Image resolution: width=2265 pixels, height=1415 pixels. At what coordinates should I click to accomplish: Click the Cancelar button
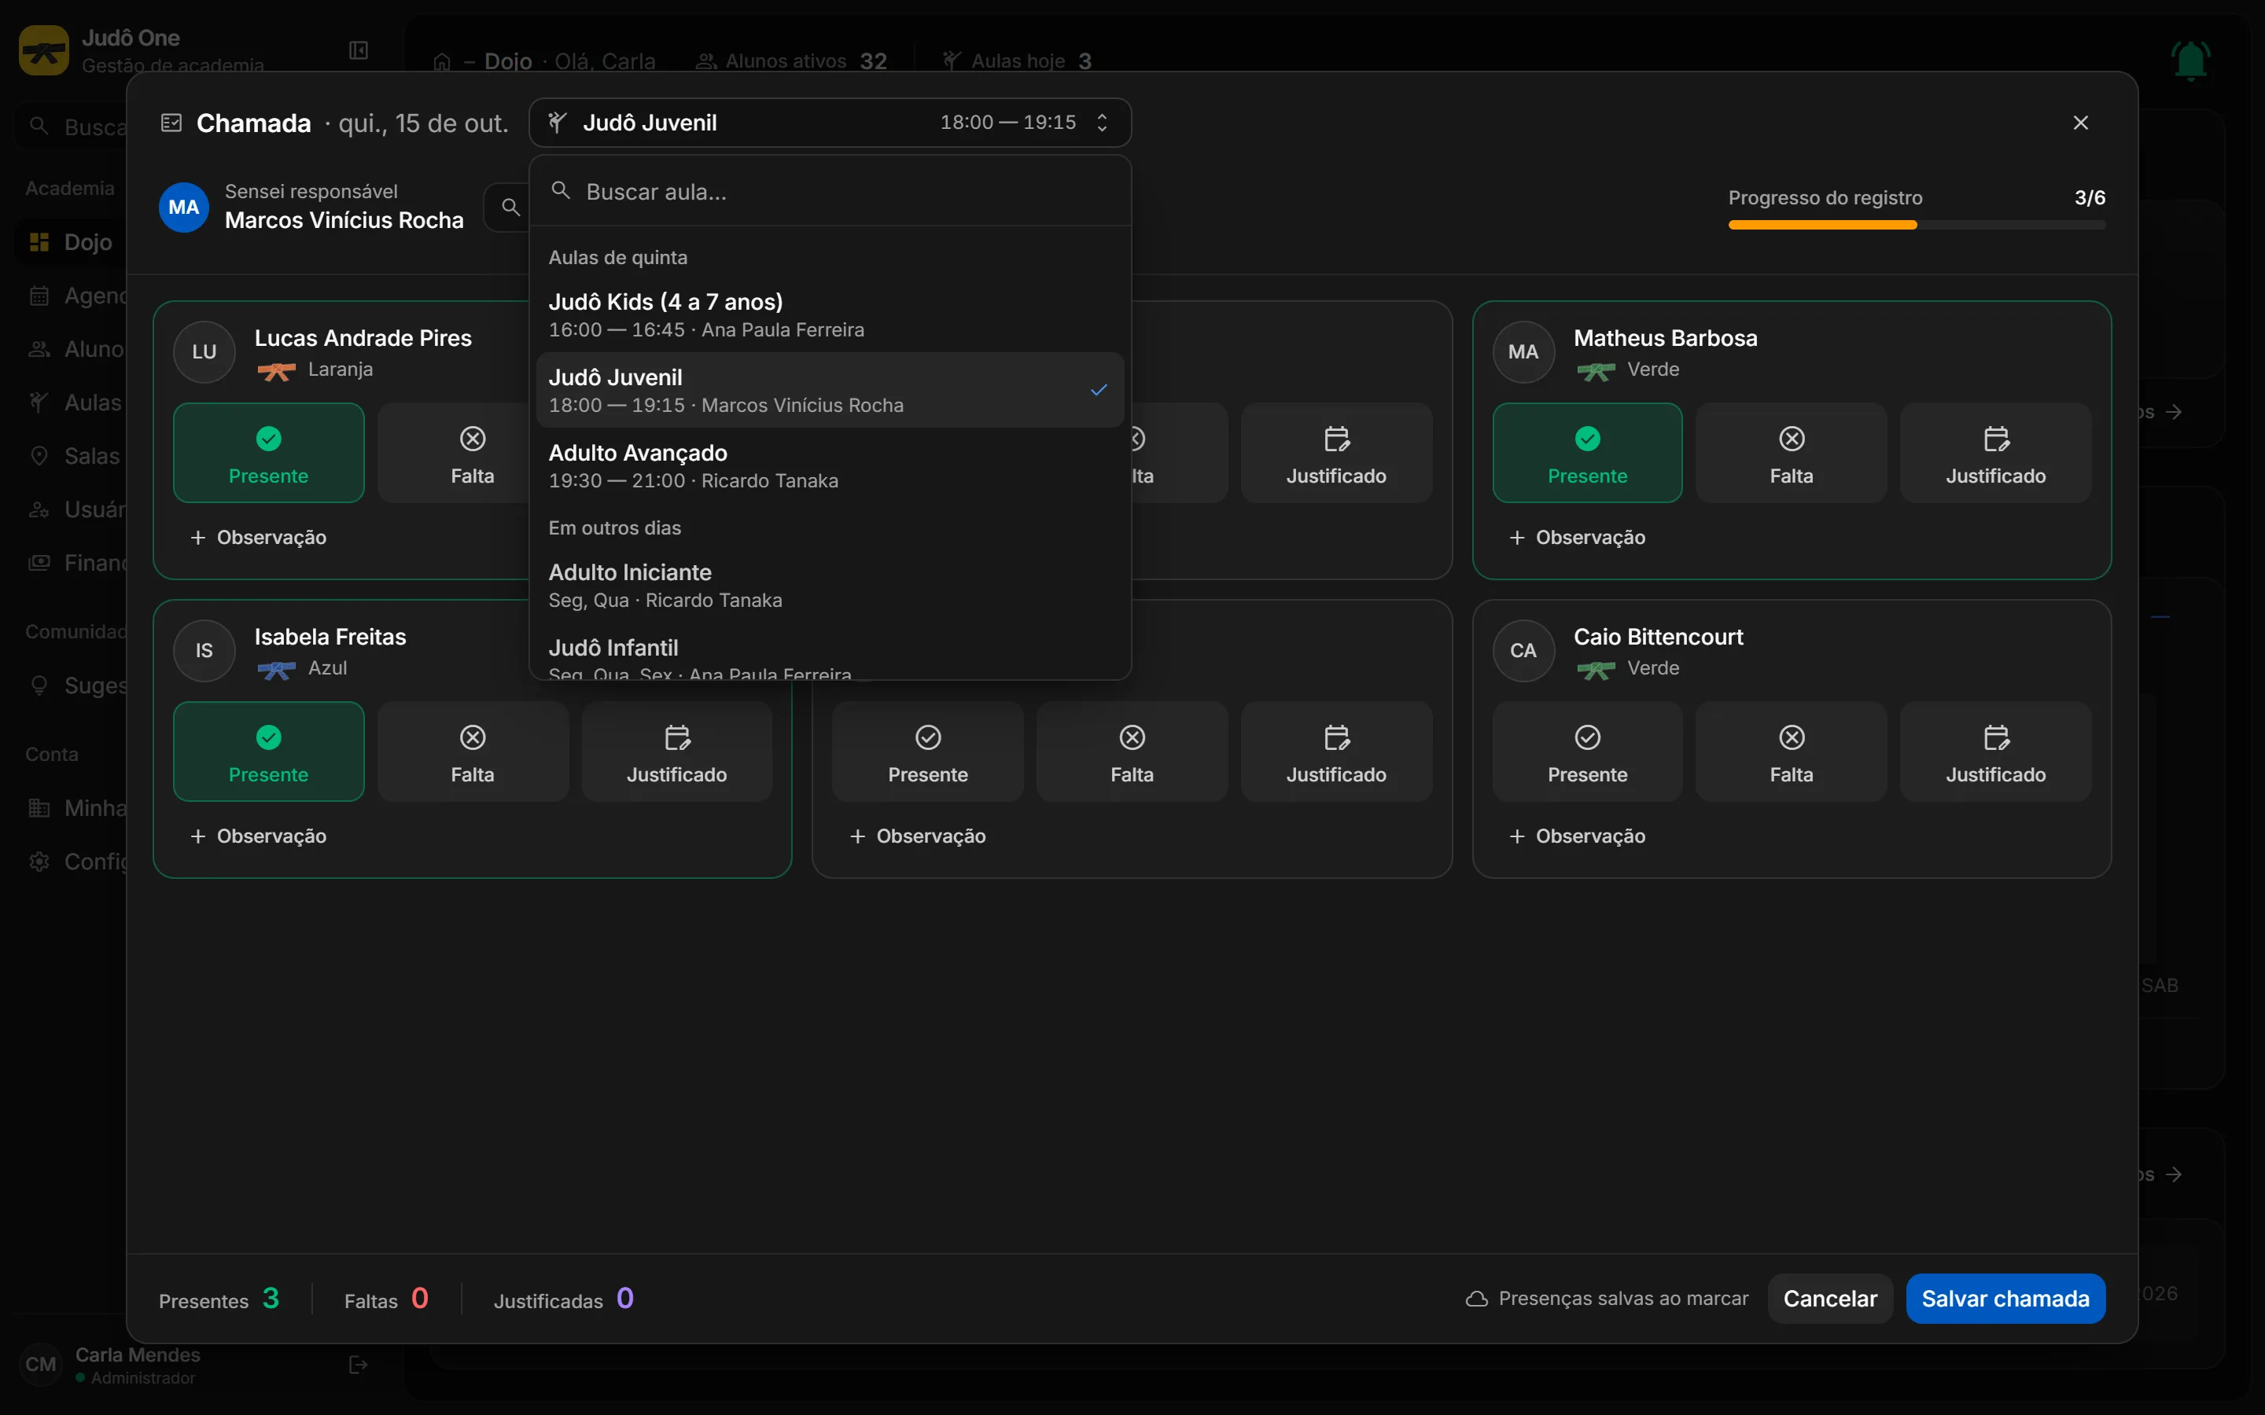pyautogui.click(x=1830, y=1299)
